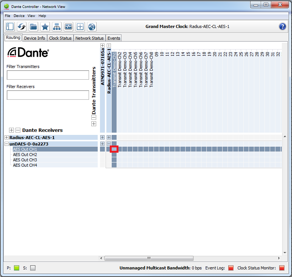Toggle the filter pane toolbar icon

click(10, 27)
